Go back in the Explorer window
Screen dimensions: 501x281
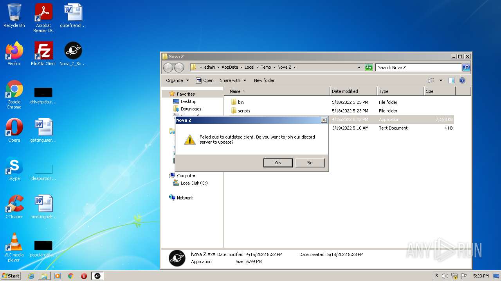168,68
